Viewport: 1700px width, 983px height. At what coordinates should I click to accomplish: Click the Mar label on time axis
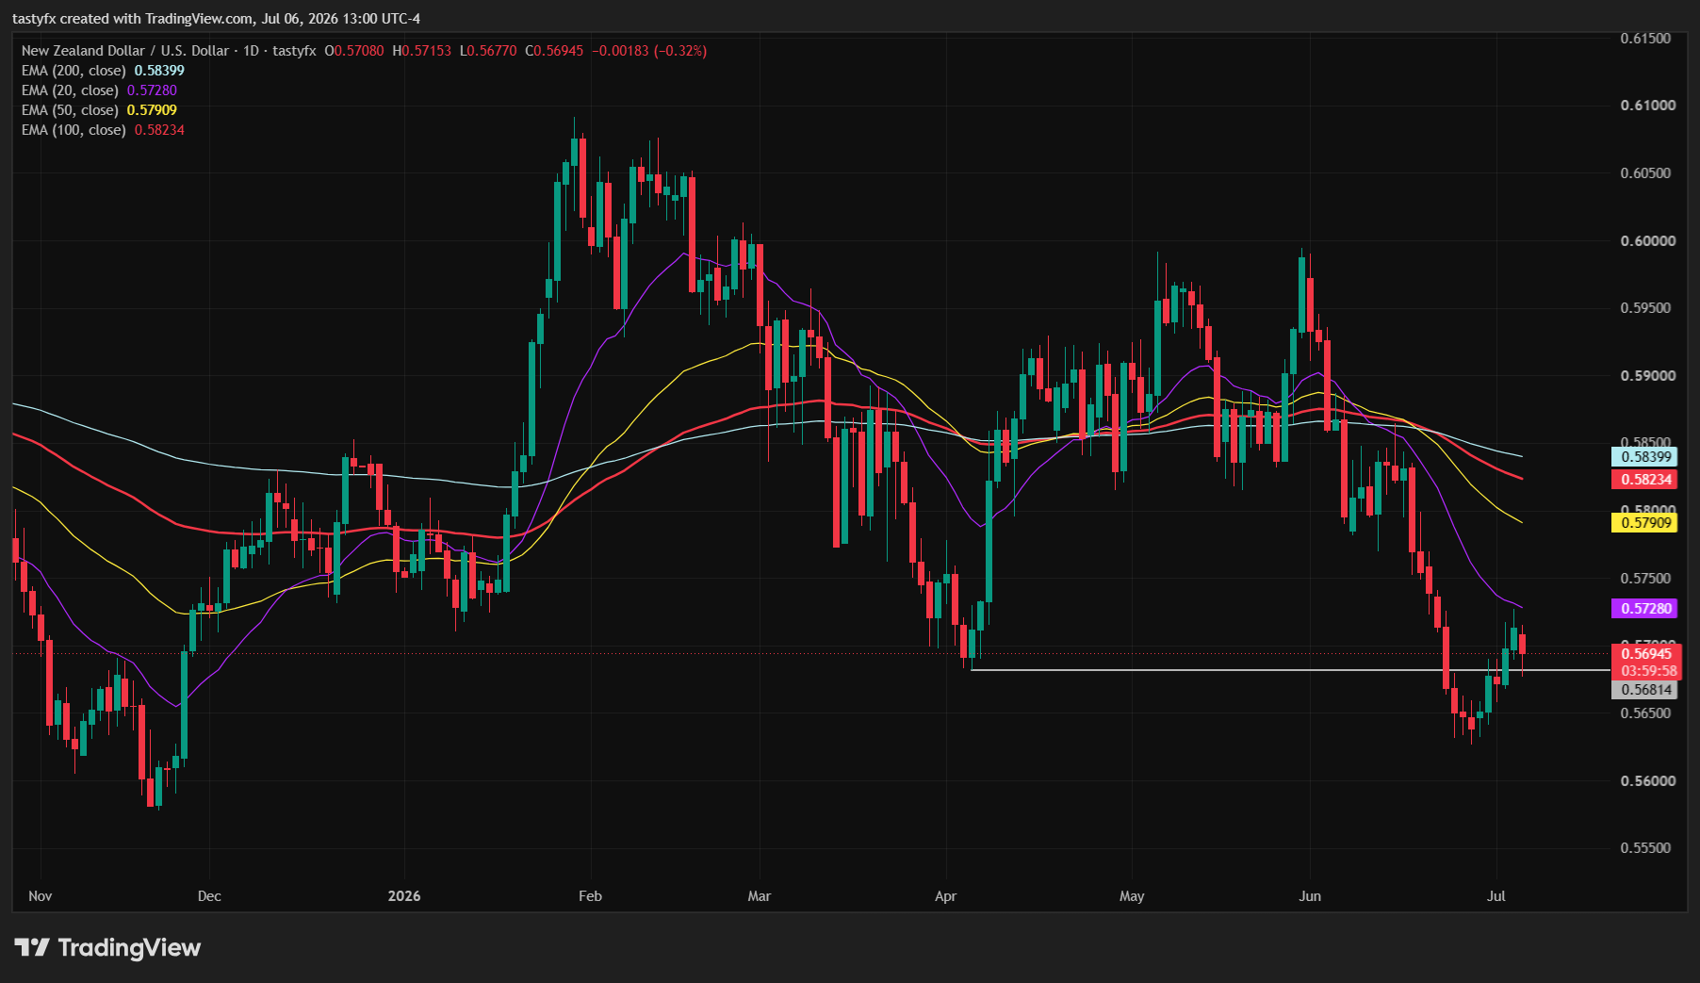coord(760,896)
